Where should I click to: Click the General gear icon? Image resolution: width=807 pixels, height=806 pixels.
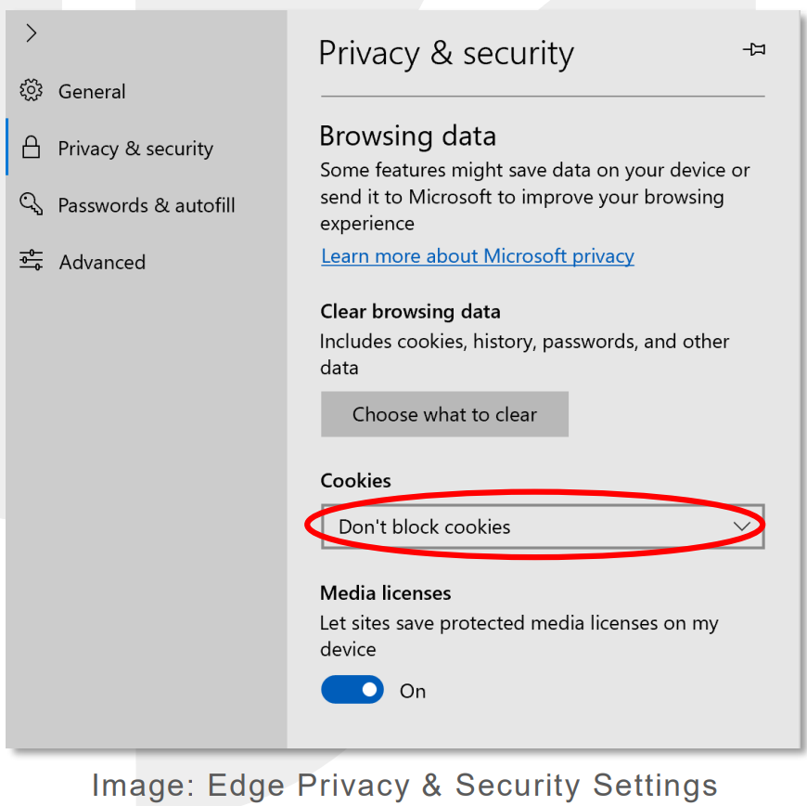(31, 90)
